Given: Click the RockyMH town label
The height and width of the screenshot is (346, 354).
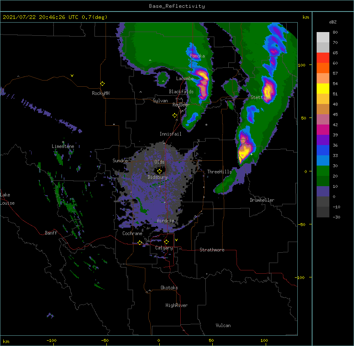Looking at the screenshot, I should coord(101,93).
